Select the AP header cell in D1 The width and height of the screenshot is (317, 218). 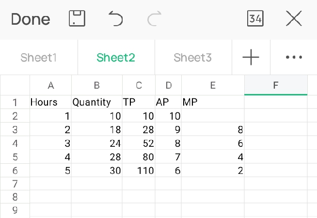click(168, 102)
